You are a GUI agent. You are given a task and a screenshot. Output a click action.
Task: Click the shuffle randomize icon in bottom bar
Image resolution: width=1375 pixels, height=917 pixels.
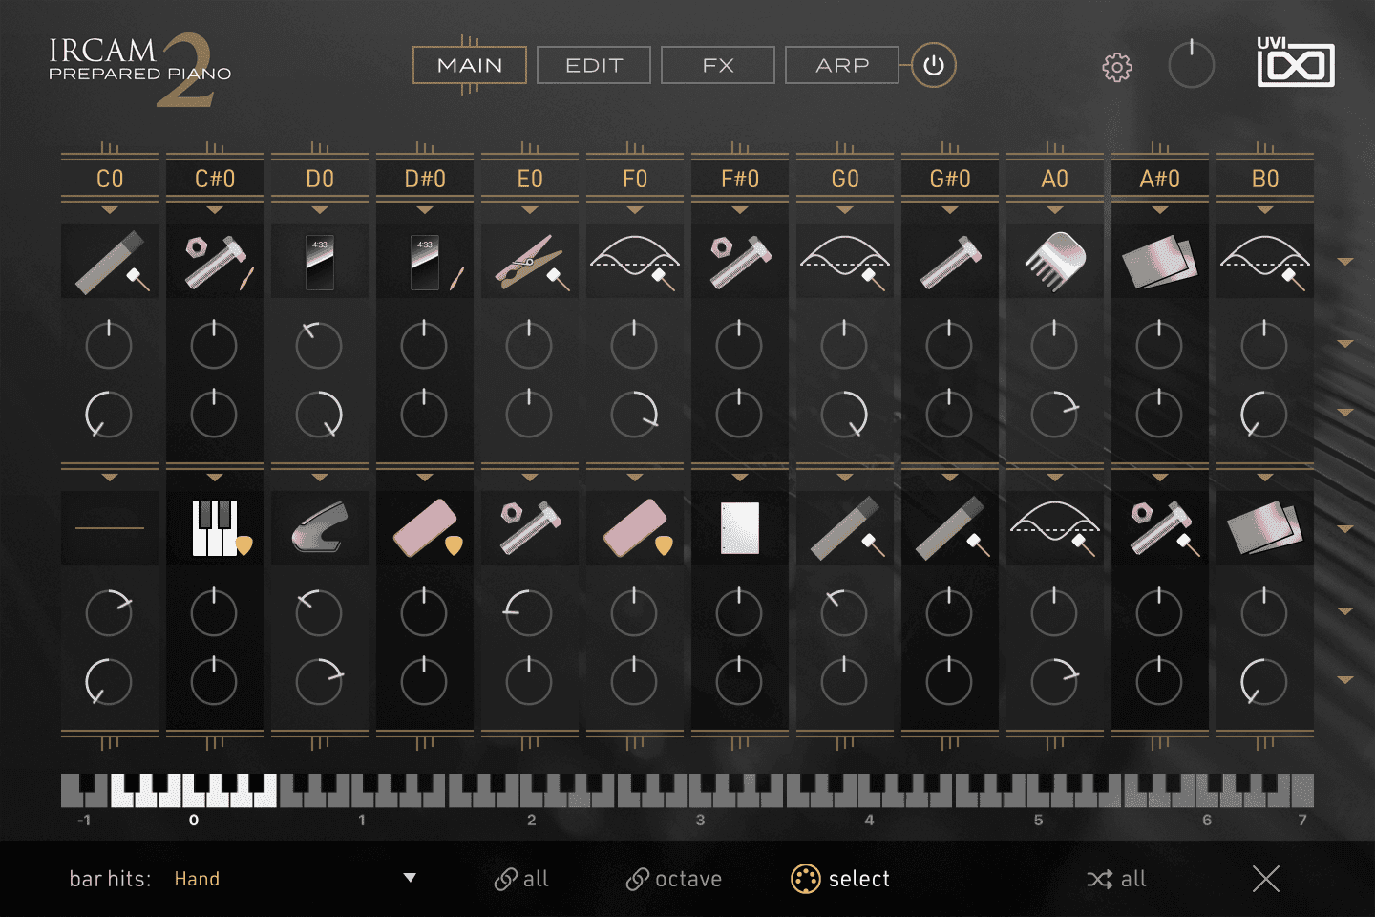point(1100,879)
